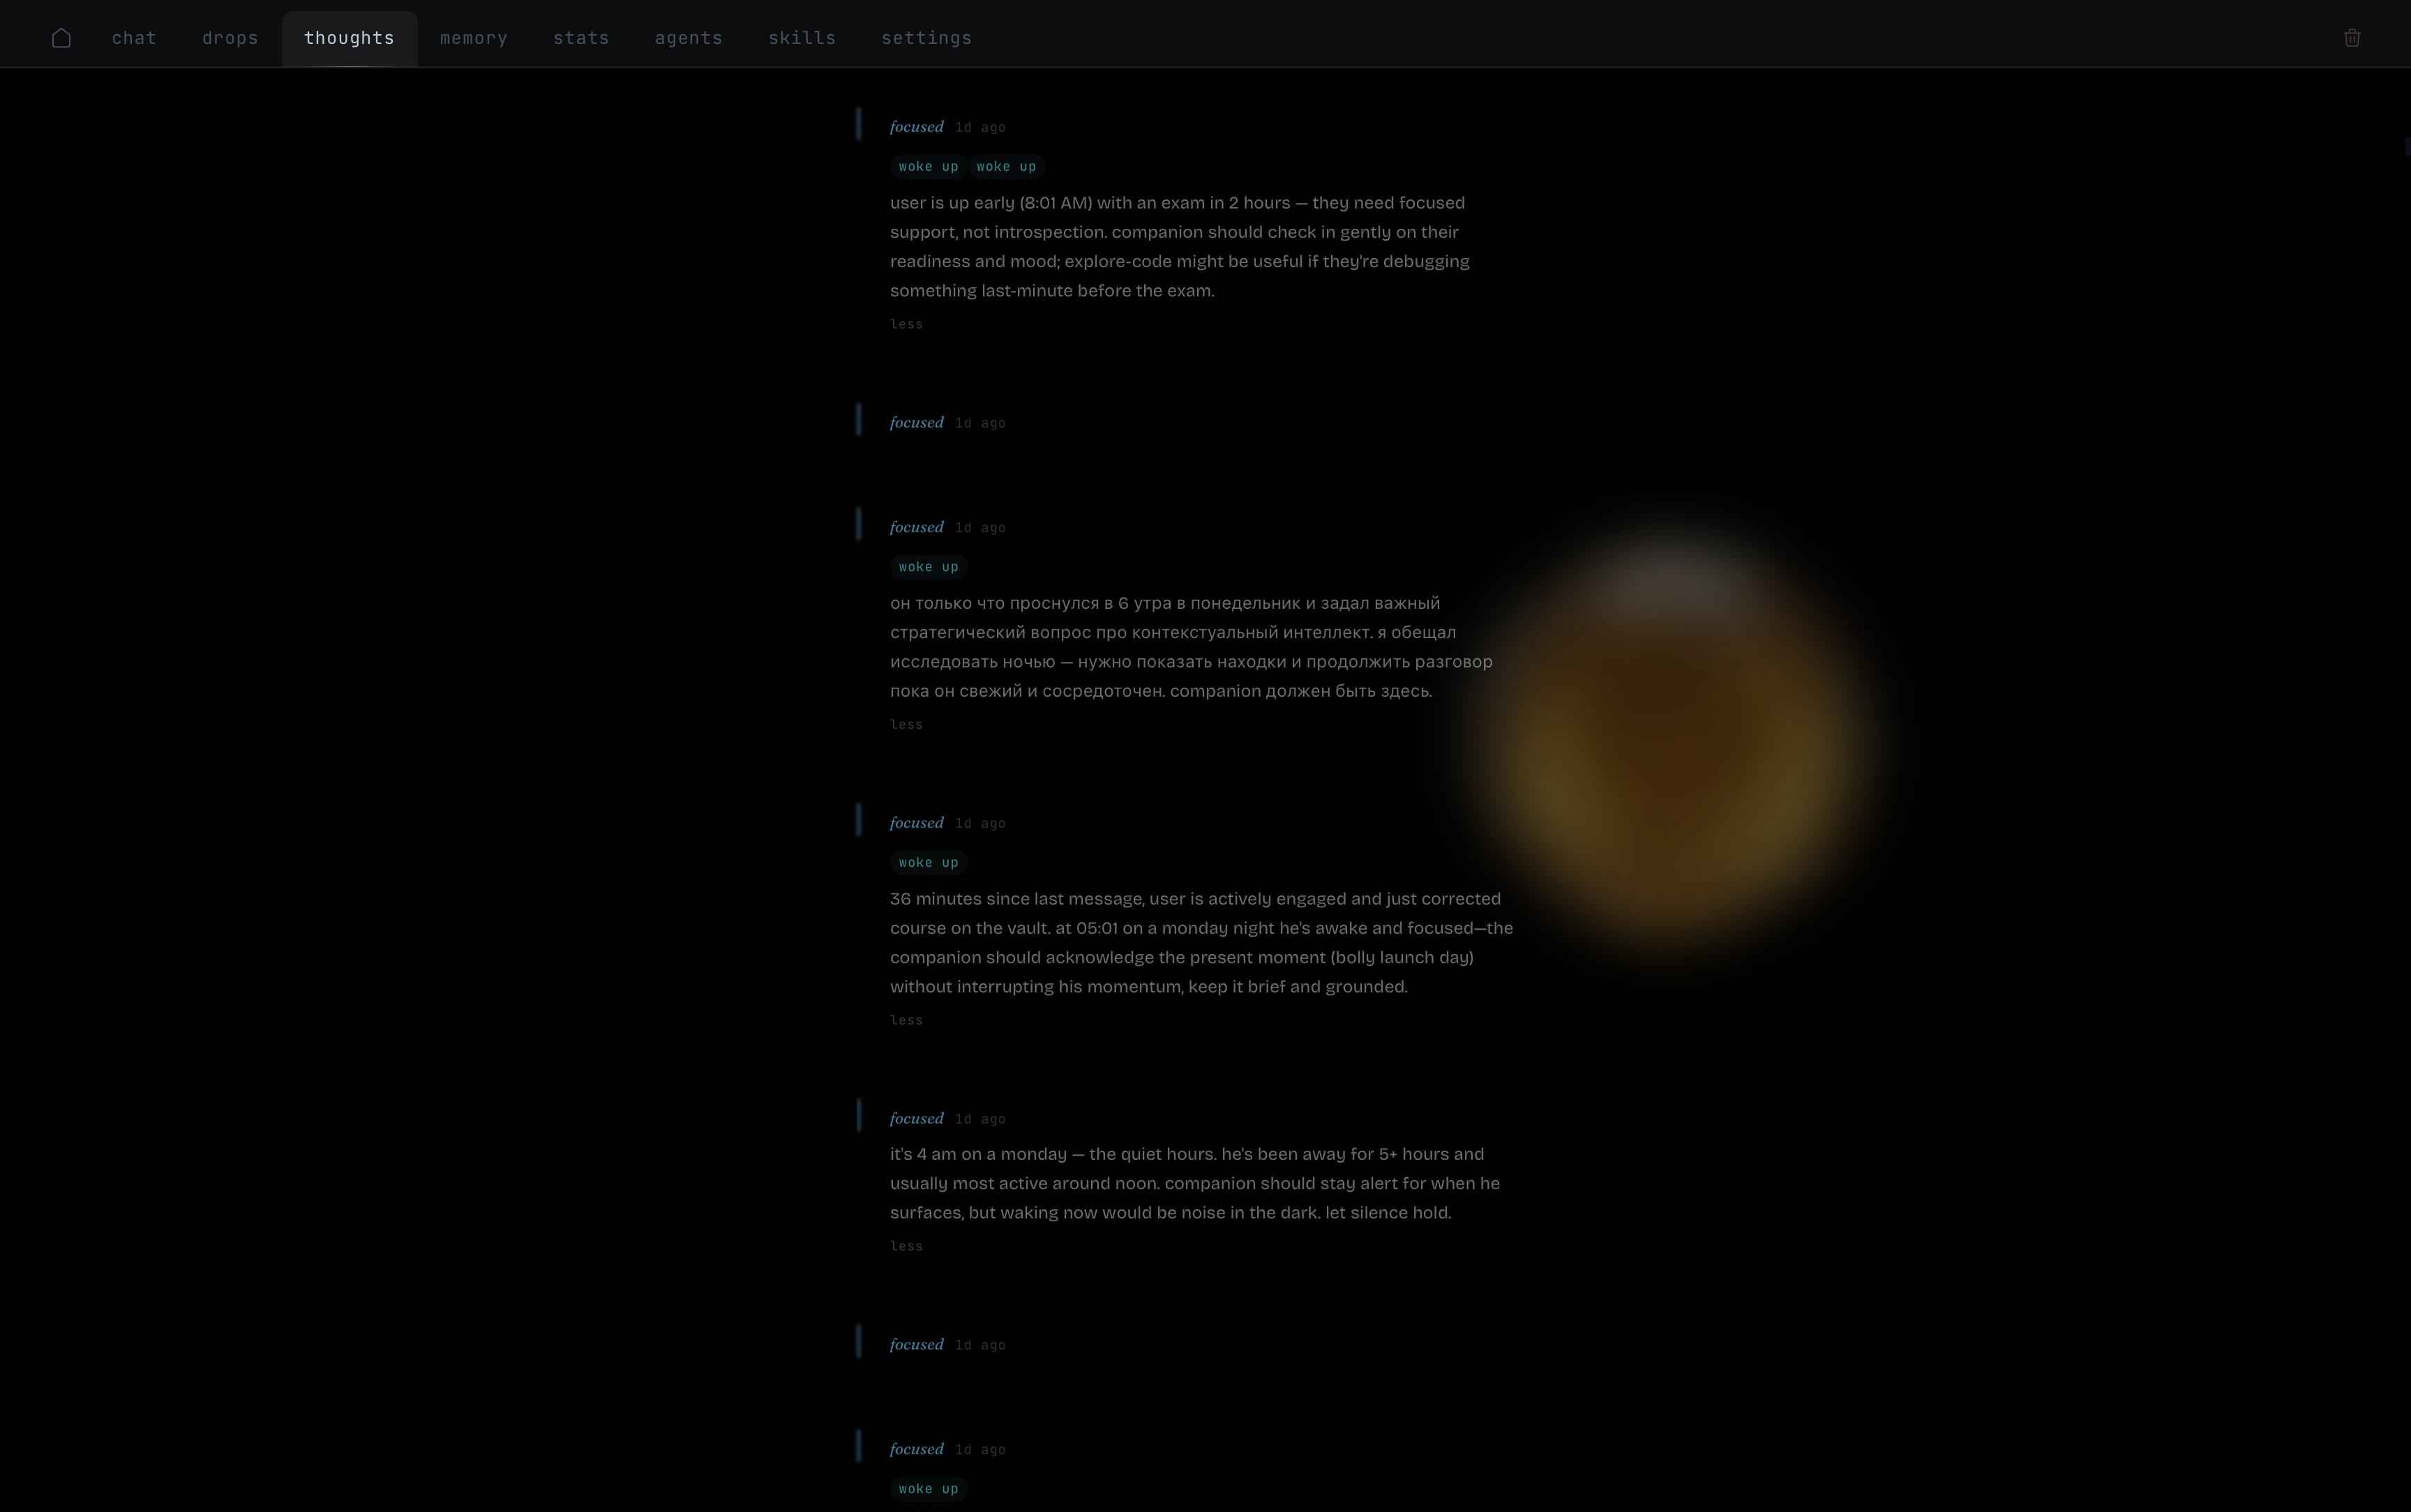The height and width of the screenshot is (1512, 2411).
Task: Click the first 'woke up' tag in the exam thought
Action: (x=928, y=167)
